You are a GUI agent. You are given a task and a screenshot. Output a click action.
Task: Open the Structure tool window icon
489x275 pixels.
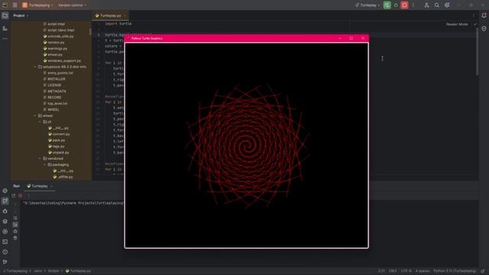[5, 28]
